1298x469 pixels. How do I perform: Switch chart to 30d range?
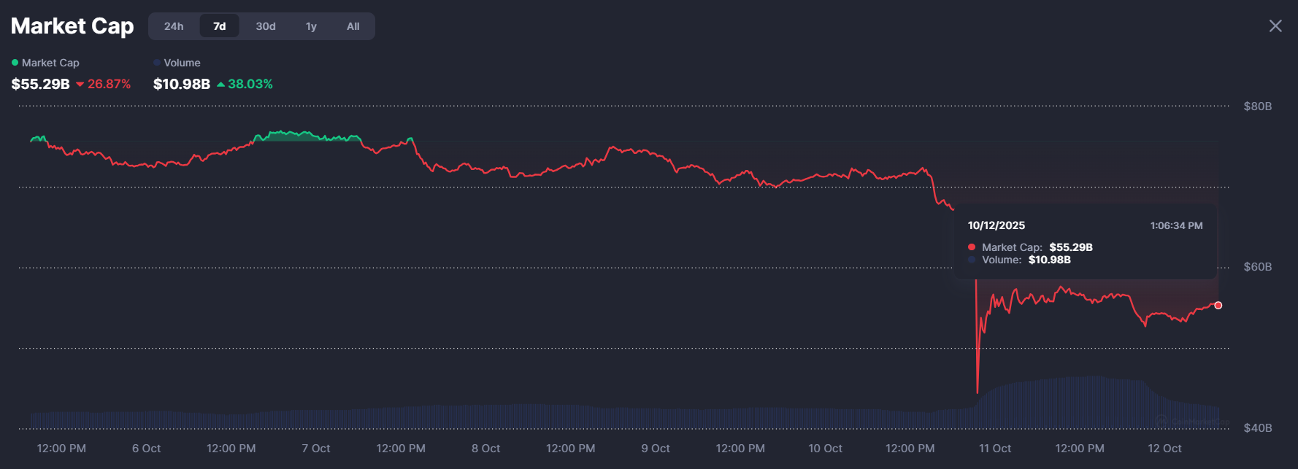pyautogui.click(x=266, y=26)
